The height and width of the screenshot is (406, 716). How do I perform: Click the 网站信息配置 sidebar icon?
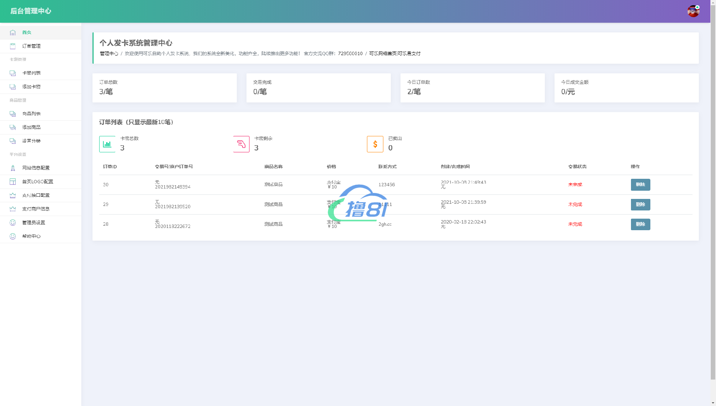(x=13, y=168)
